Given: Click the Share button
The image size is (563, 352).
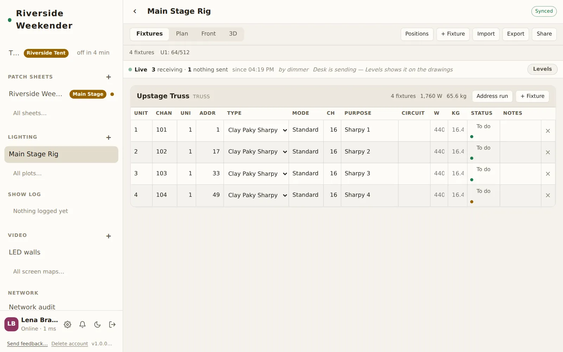Looking at the screenshot, I should point(544,34).
